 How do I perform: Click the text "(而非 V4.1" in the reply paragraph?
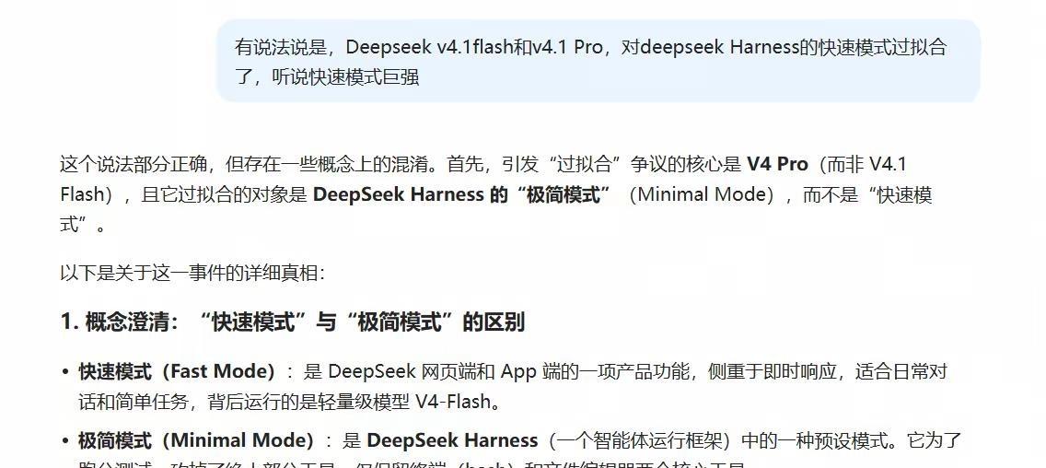pos(862,164)
